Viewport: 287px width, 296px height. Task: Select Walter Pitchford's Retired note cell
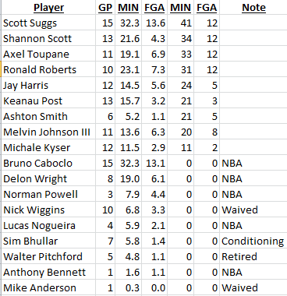click(253, 256)
